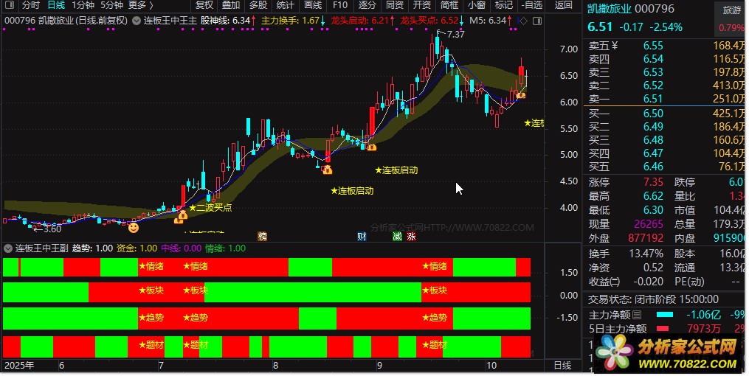Click month 9 on the time axis
The height and width of the screenshot is (376, 749).
pyautogui.click(x=379, y=366)
